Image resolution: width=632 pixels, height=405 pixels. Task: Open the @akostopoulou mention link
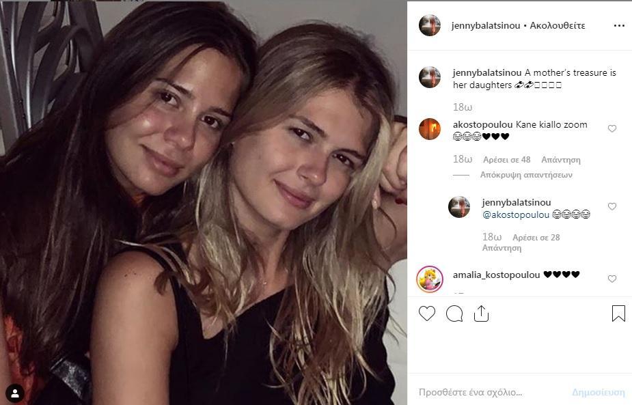coord(516,214)
